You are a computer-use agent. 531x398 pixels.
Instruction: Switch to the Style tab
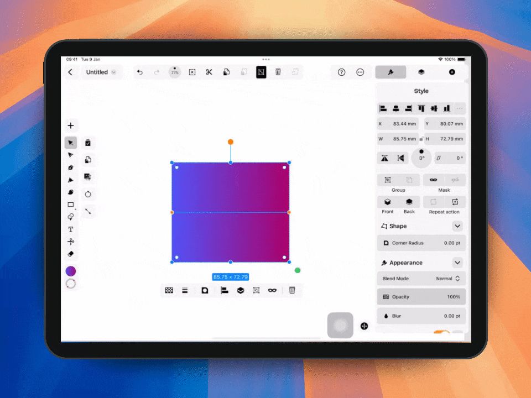[x=391, y=72]
